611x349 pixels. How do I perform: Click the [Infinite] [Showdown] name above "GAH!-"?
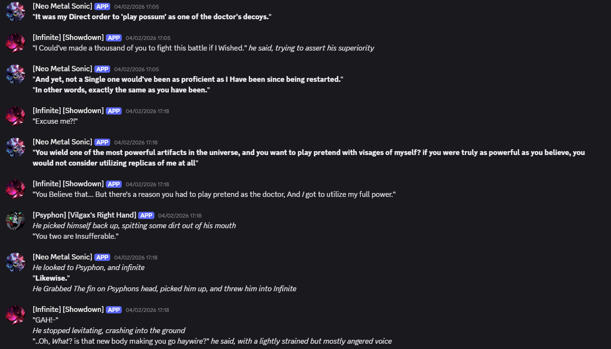(68, 310)
